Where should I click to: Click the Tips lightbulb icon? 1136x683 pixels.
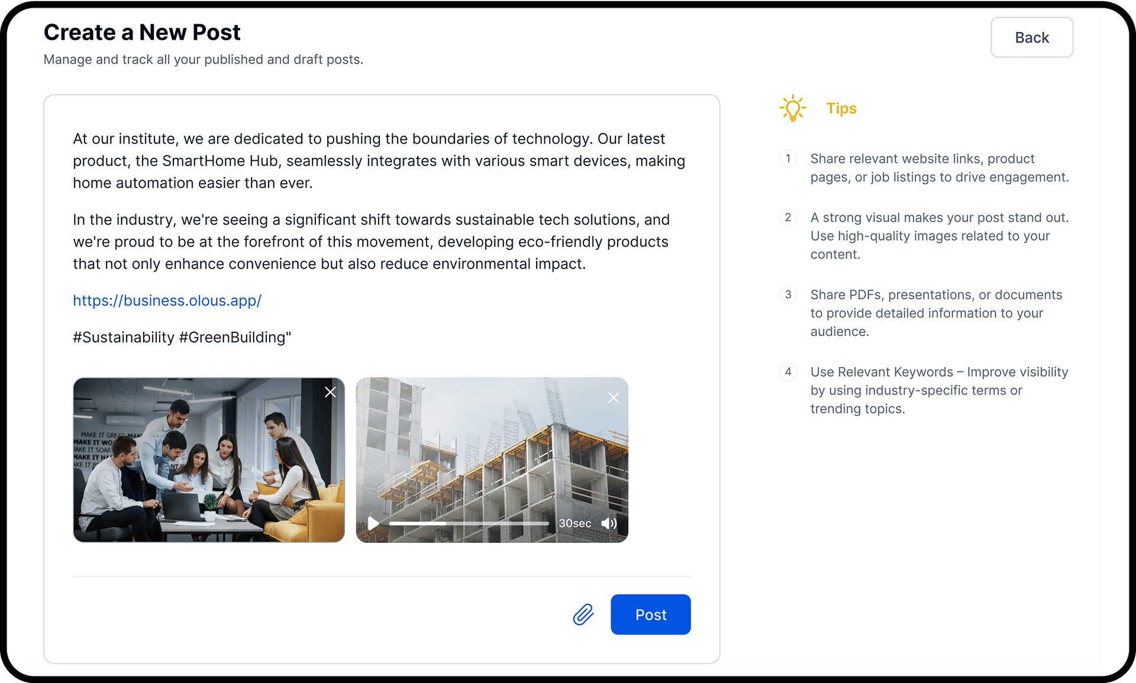(x=793, y=108)
